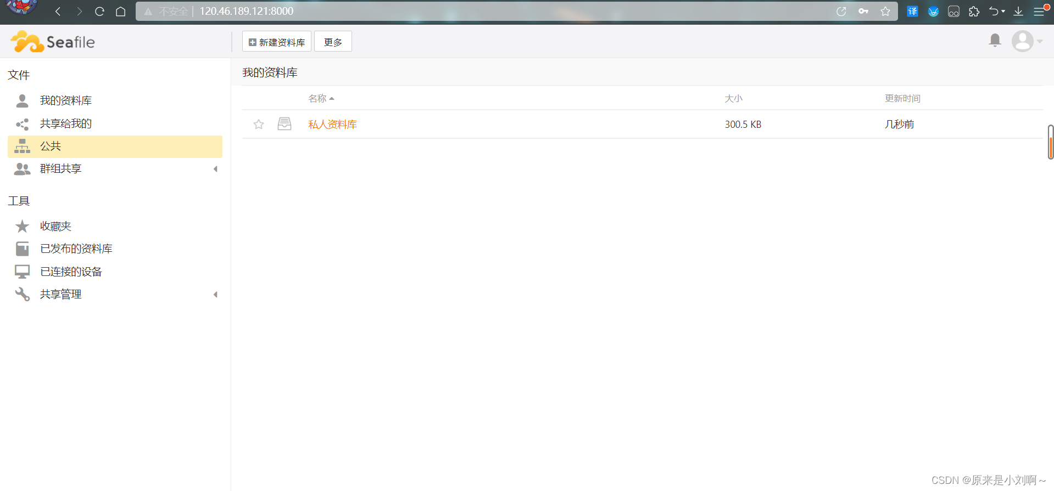The image size is (1054, 491).
Task: Open browser main menu
Action: 1040,11
